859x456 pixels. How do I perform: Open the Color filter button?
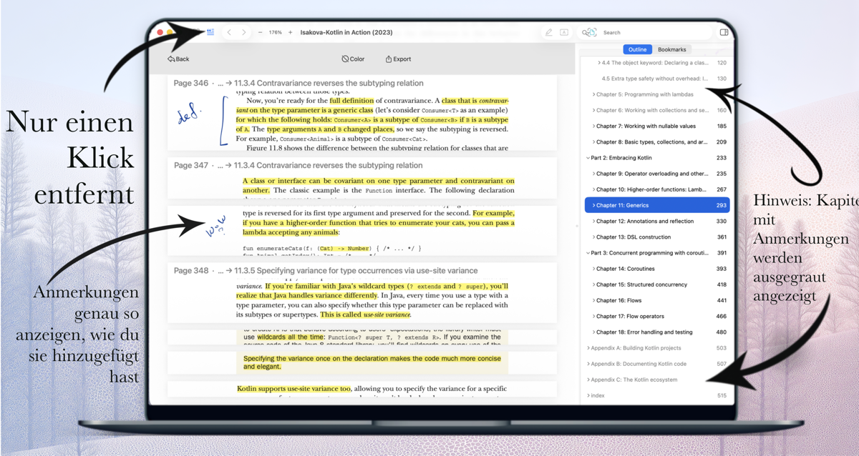tap(353, 59)
